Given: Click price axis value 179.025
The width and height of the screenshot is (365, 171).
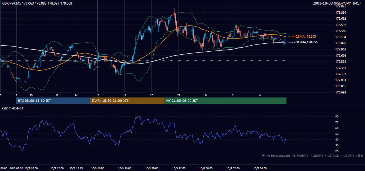Looking at the screenshot, I should click(x=341, y=6).
